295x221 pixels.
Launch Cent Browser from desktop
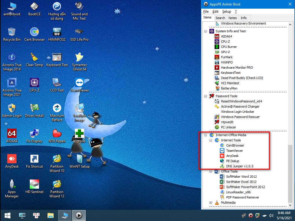click(34, 34)
